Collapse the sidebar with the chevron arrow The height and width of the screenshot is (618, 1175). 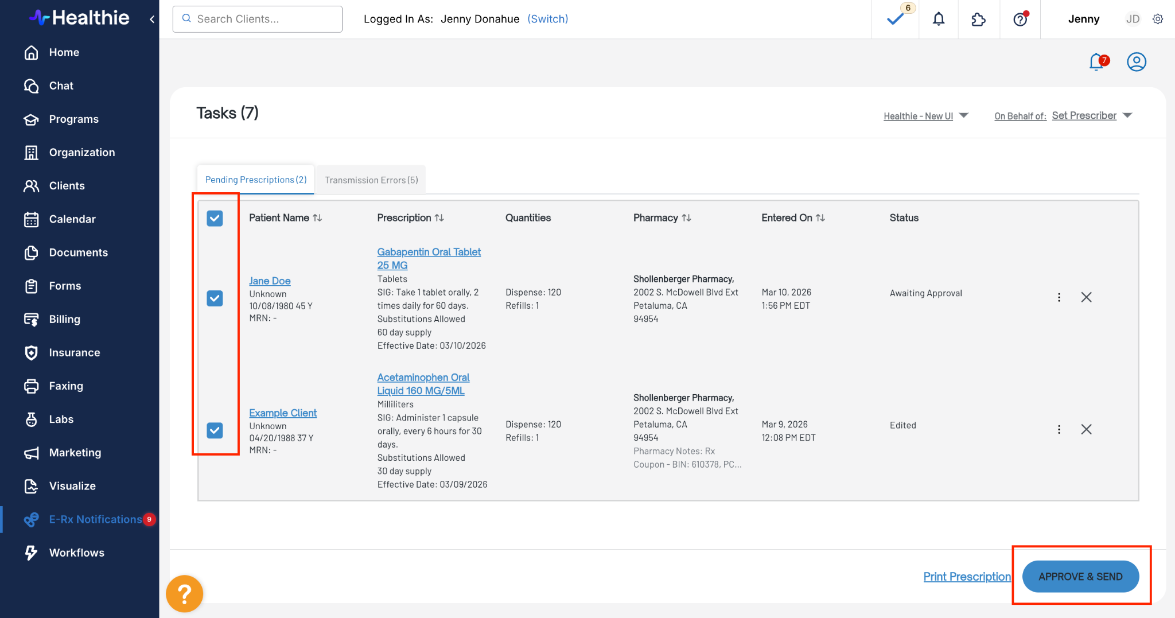coord(152,19)
